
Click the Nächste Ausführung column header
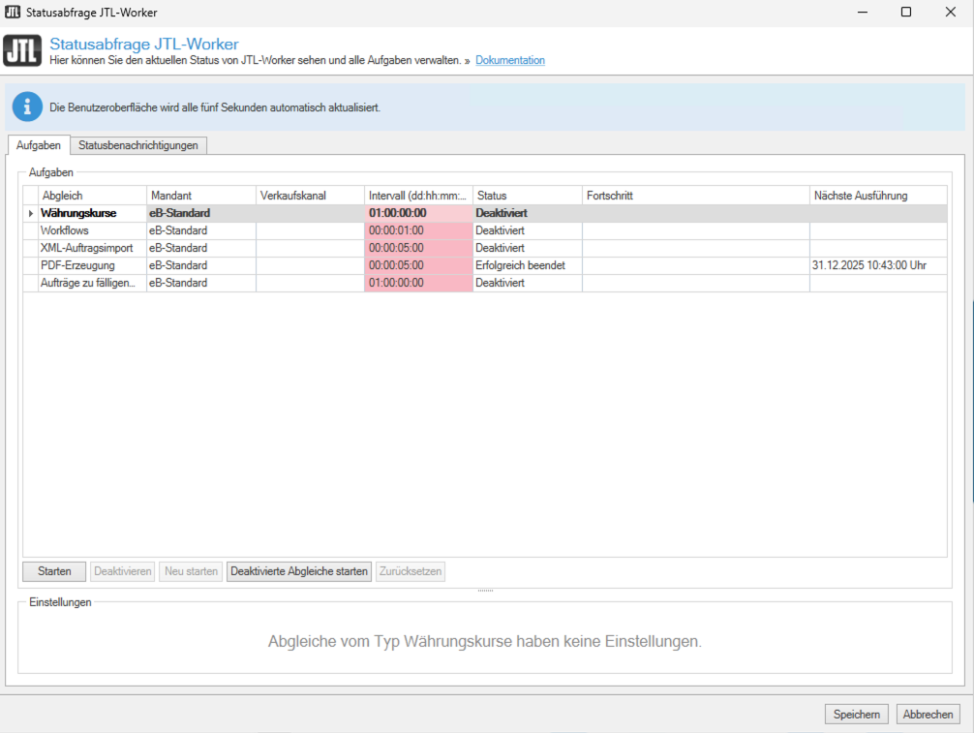(877, 196)
